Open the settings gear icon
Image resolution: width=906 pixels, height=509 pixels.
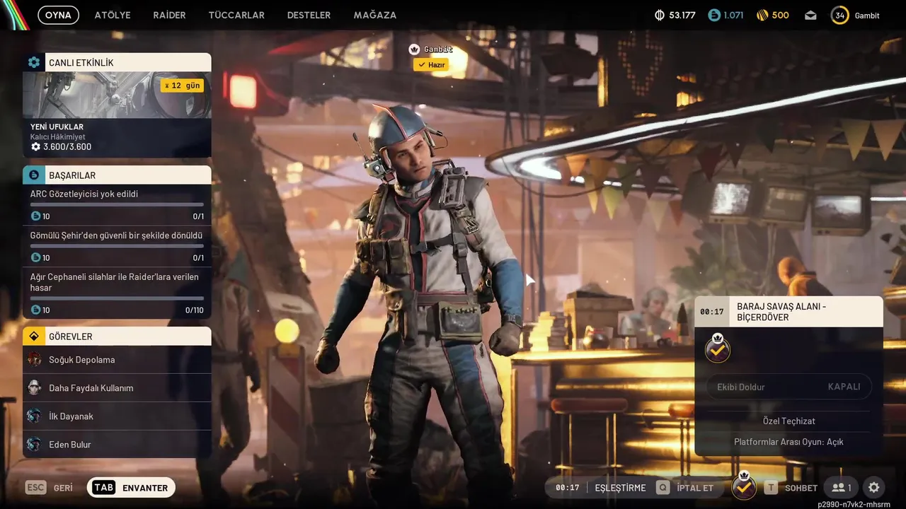[x=874, y=488]
